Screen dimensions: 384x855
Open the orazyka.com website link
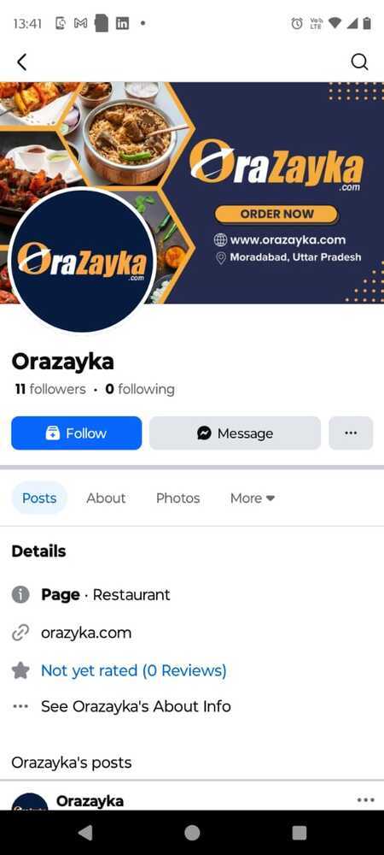click(86, 633)
